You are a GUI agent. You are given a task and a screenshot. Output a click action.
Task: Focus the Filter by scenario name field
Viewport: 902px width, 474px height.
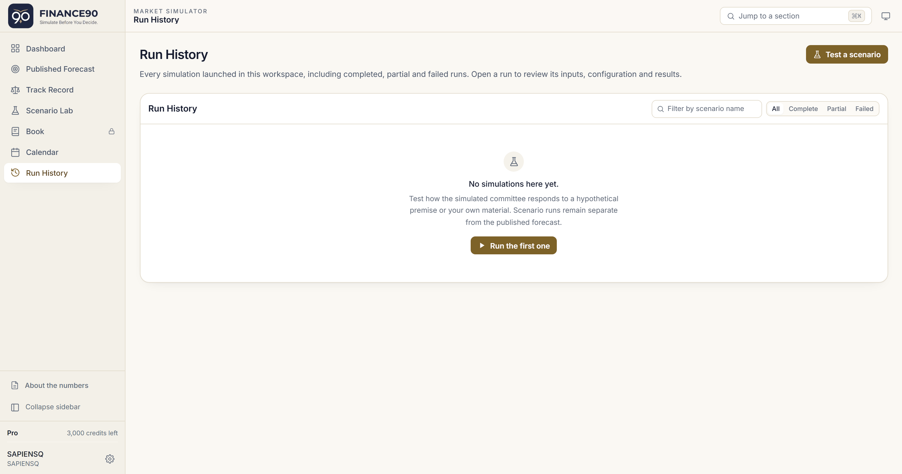click(706, 109)
